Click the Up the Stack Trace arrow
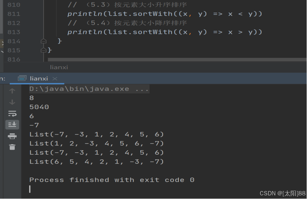The height and width of the screenshot is (199, 307). 12,91
